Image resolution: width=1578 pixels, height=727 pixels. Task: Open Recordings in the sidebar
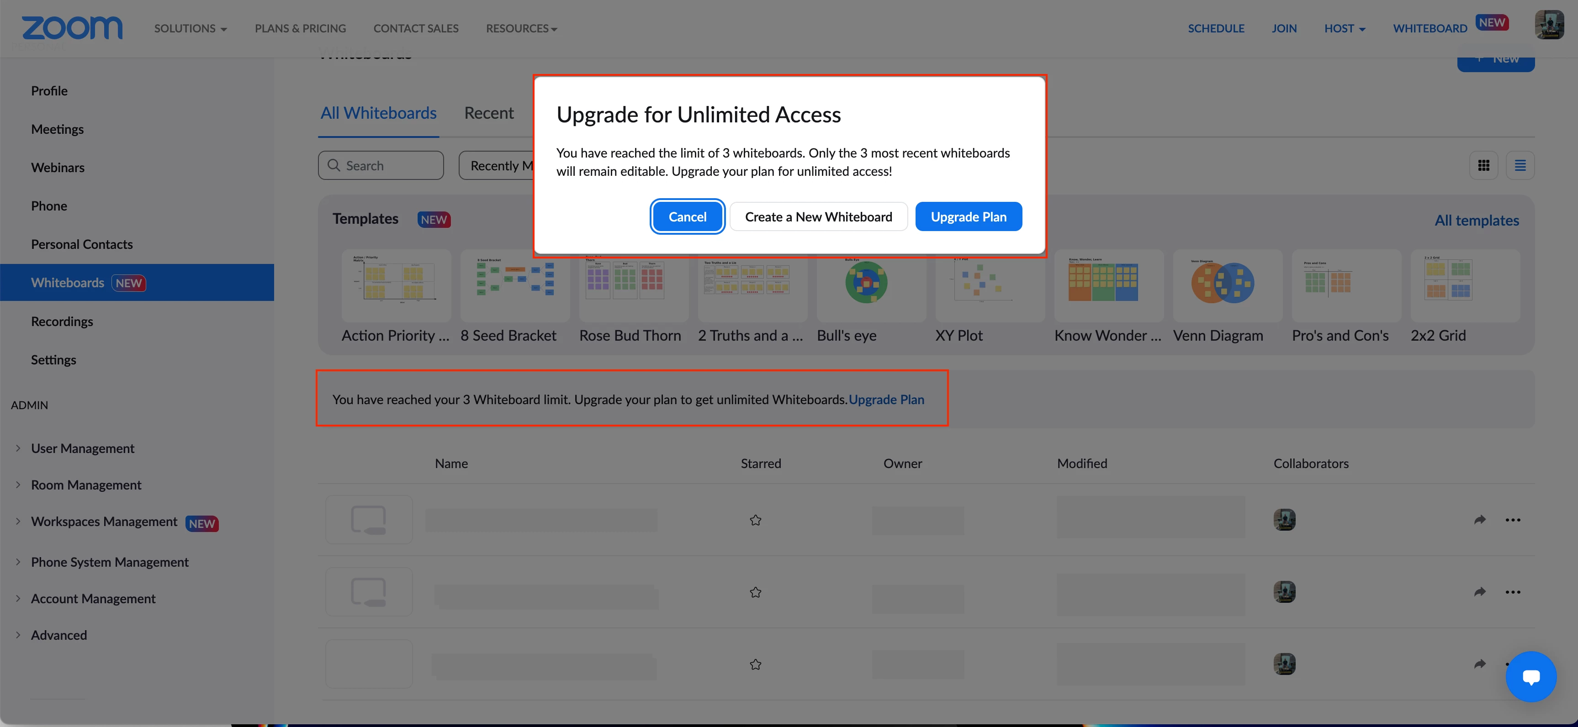[62, 321]
